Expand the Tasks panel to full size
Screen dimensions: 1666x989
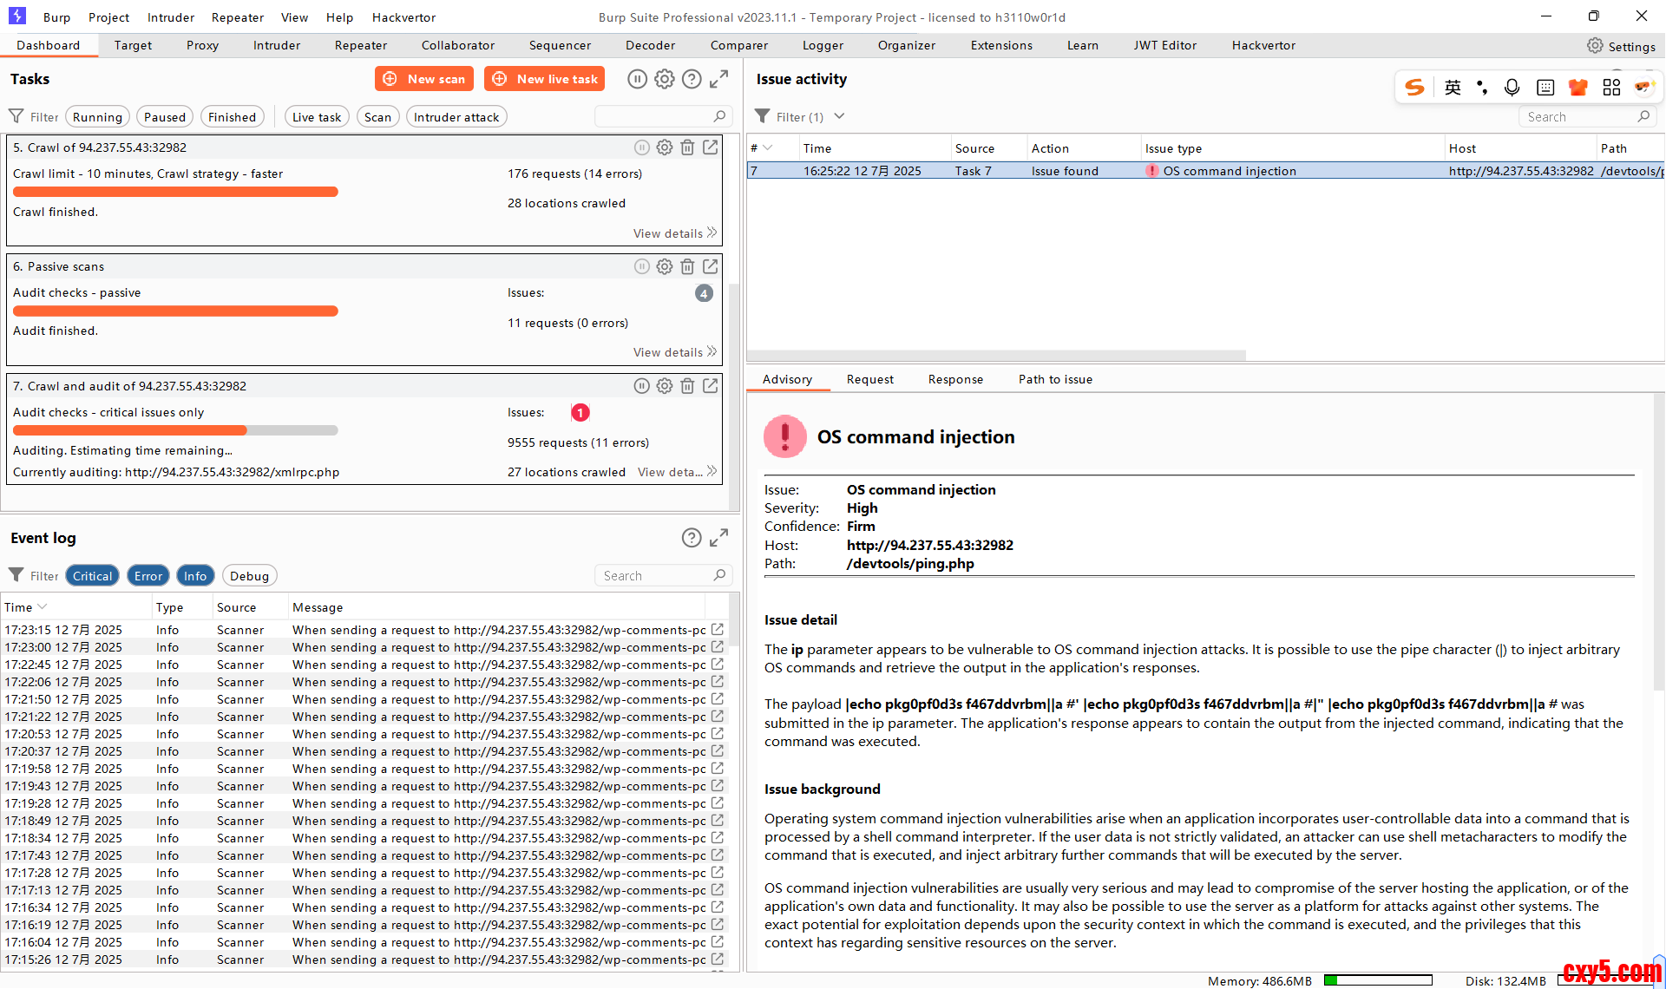(x=718, y=79)
